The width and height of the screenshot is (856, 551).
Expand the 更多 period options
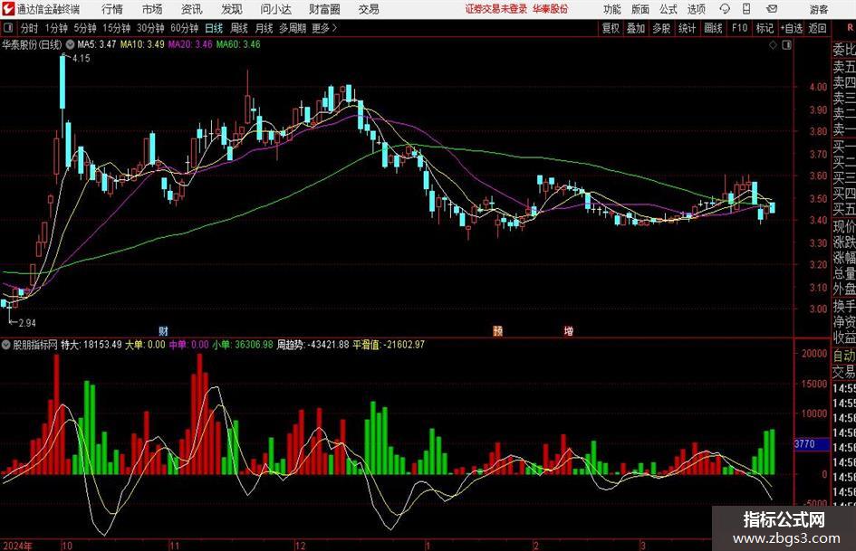[324, 28]
